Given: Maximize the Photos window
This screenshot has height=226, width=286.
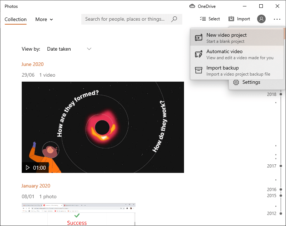Looking at the screenshot, I should 261,6.
